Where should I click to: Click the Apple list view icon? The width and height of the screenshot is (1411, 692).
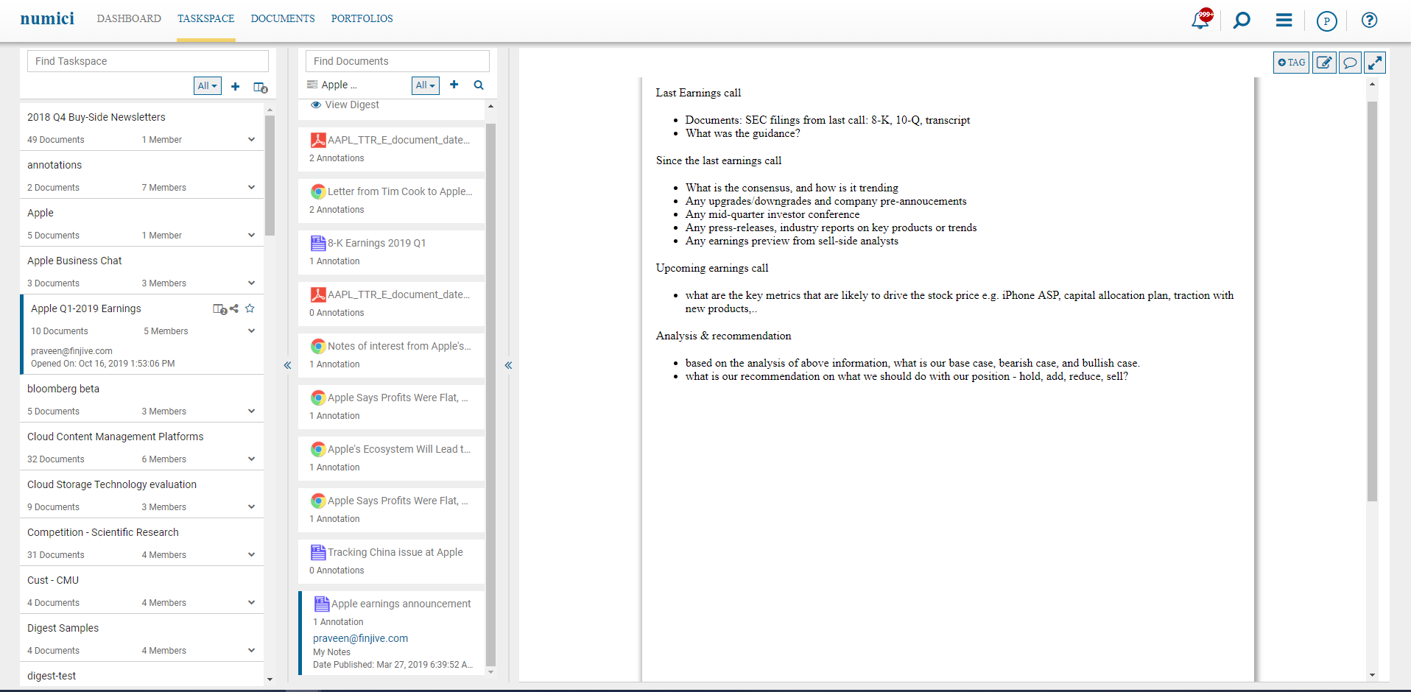tap(312, 85)
